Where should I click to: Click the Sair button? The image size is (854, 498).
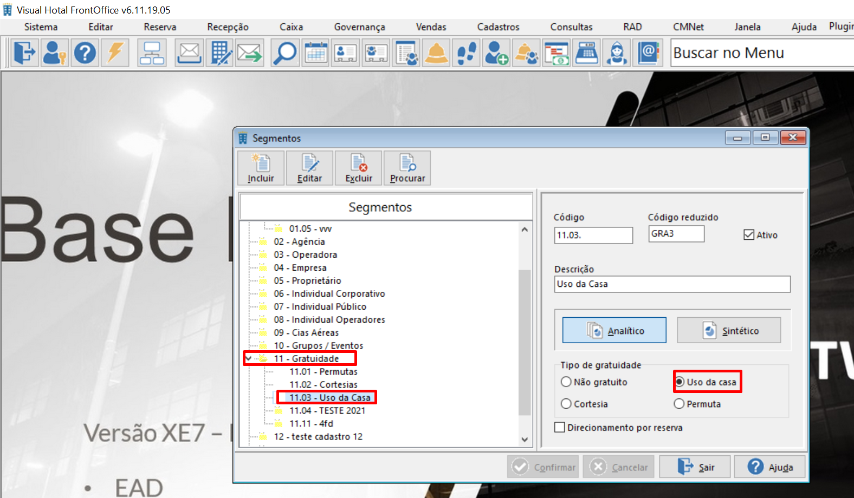pyautogui.click(x=695, y=467)
